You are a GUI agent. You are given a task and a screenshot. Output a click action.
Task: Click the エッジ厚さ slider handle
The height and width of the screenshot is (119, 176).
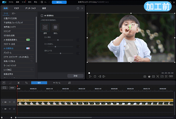58,40
